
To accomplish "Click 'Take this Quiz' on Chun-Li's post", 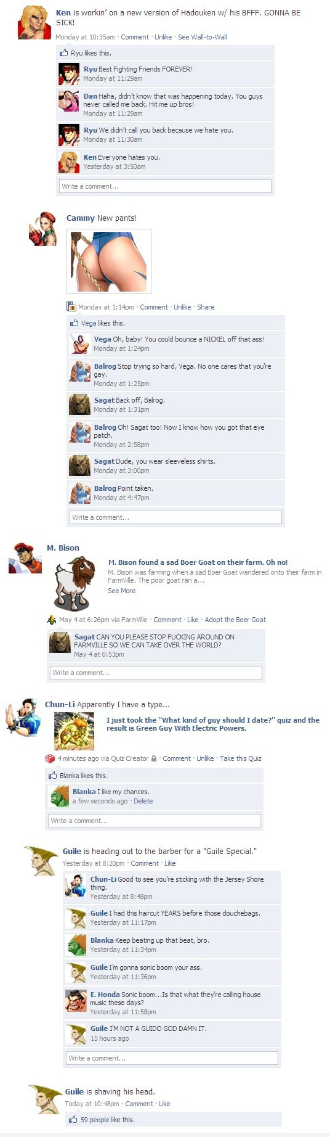I will click(241, 758).
